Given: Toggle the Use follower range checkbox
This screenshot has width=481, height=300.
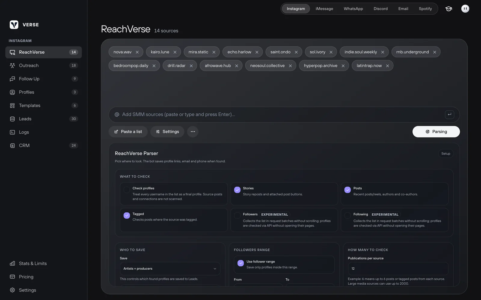Looking at the screenshot, I should pos(240,263).
